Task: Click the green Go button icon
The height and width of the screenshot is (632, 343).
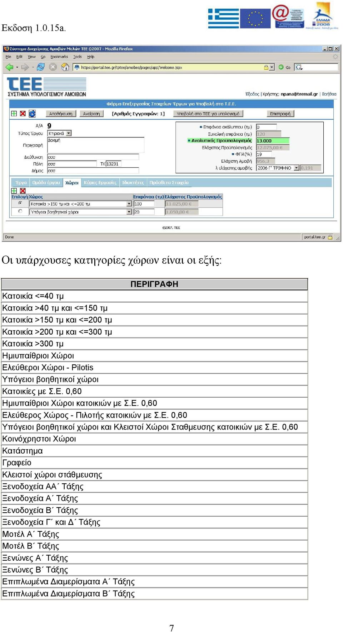Action: click(x=281, y=67)
